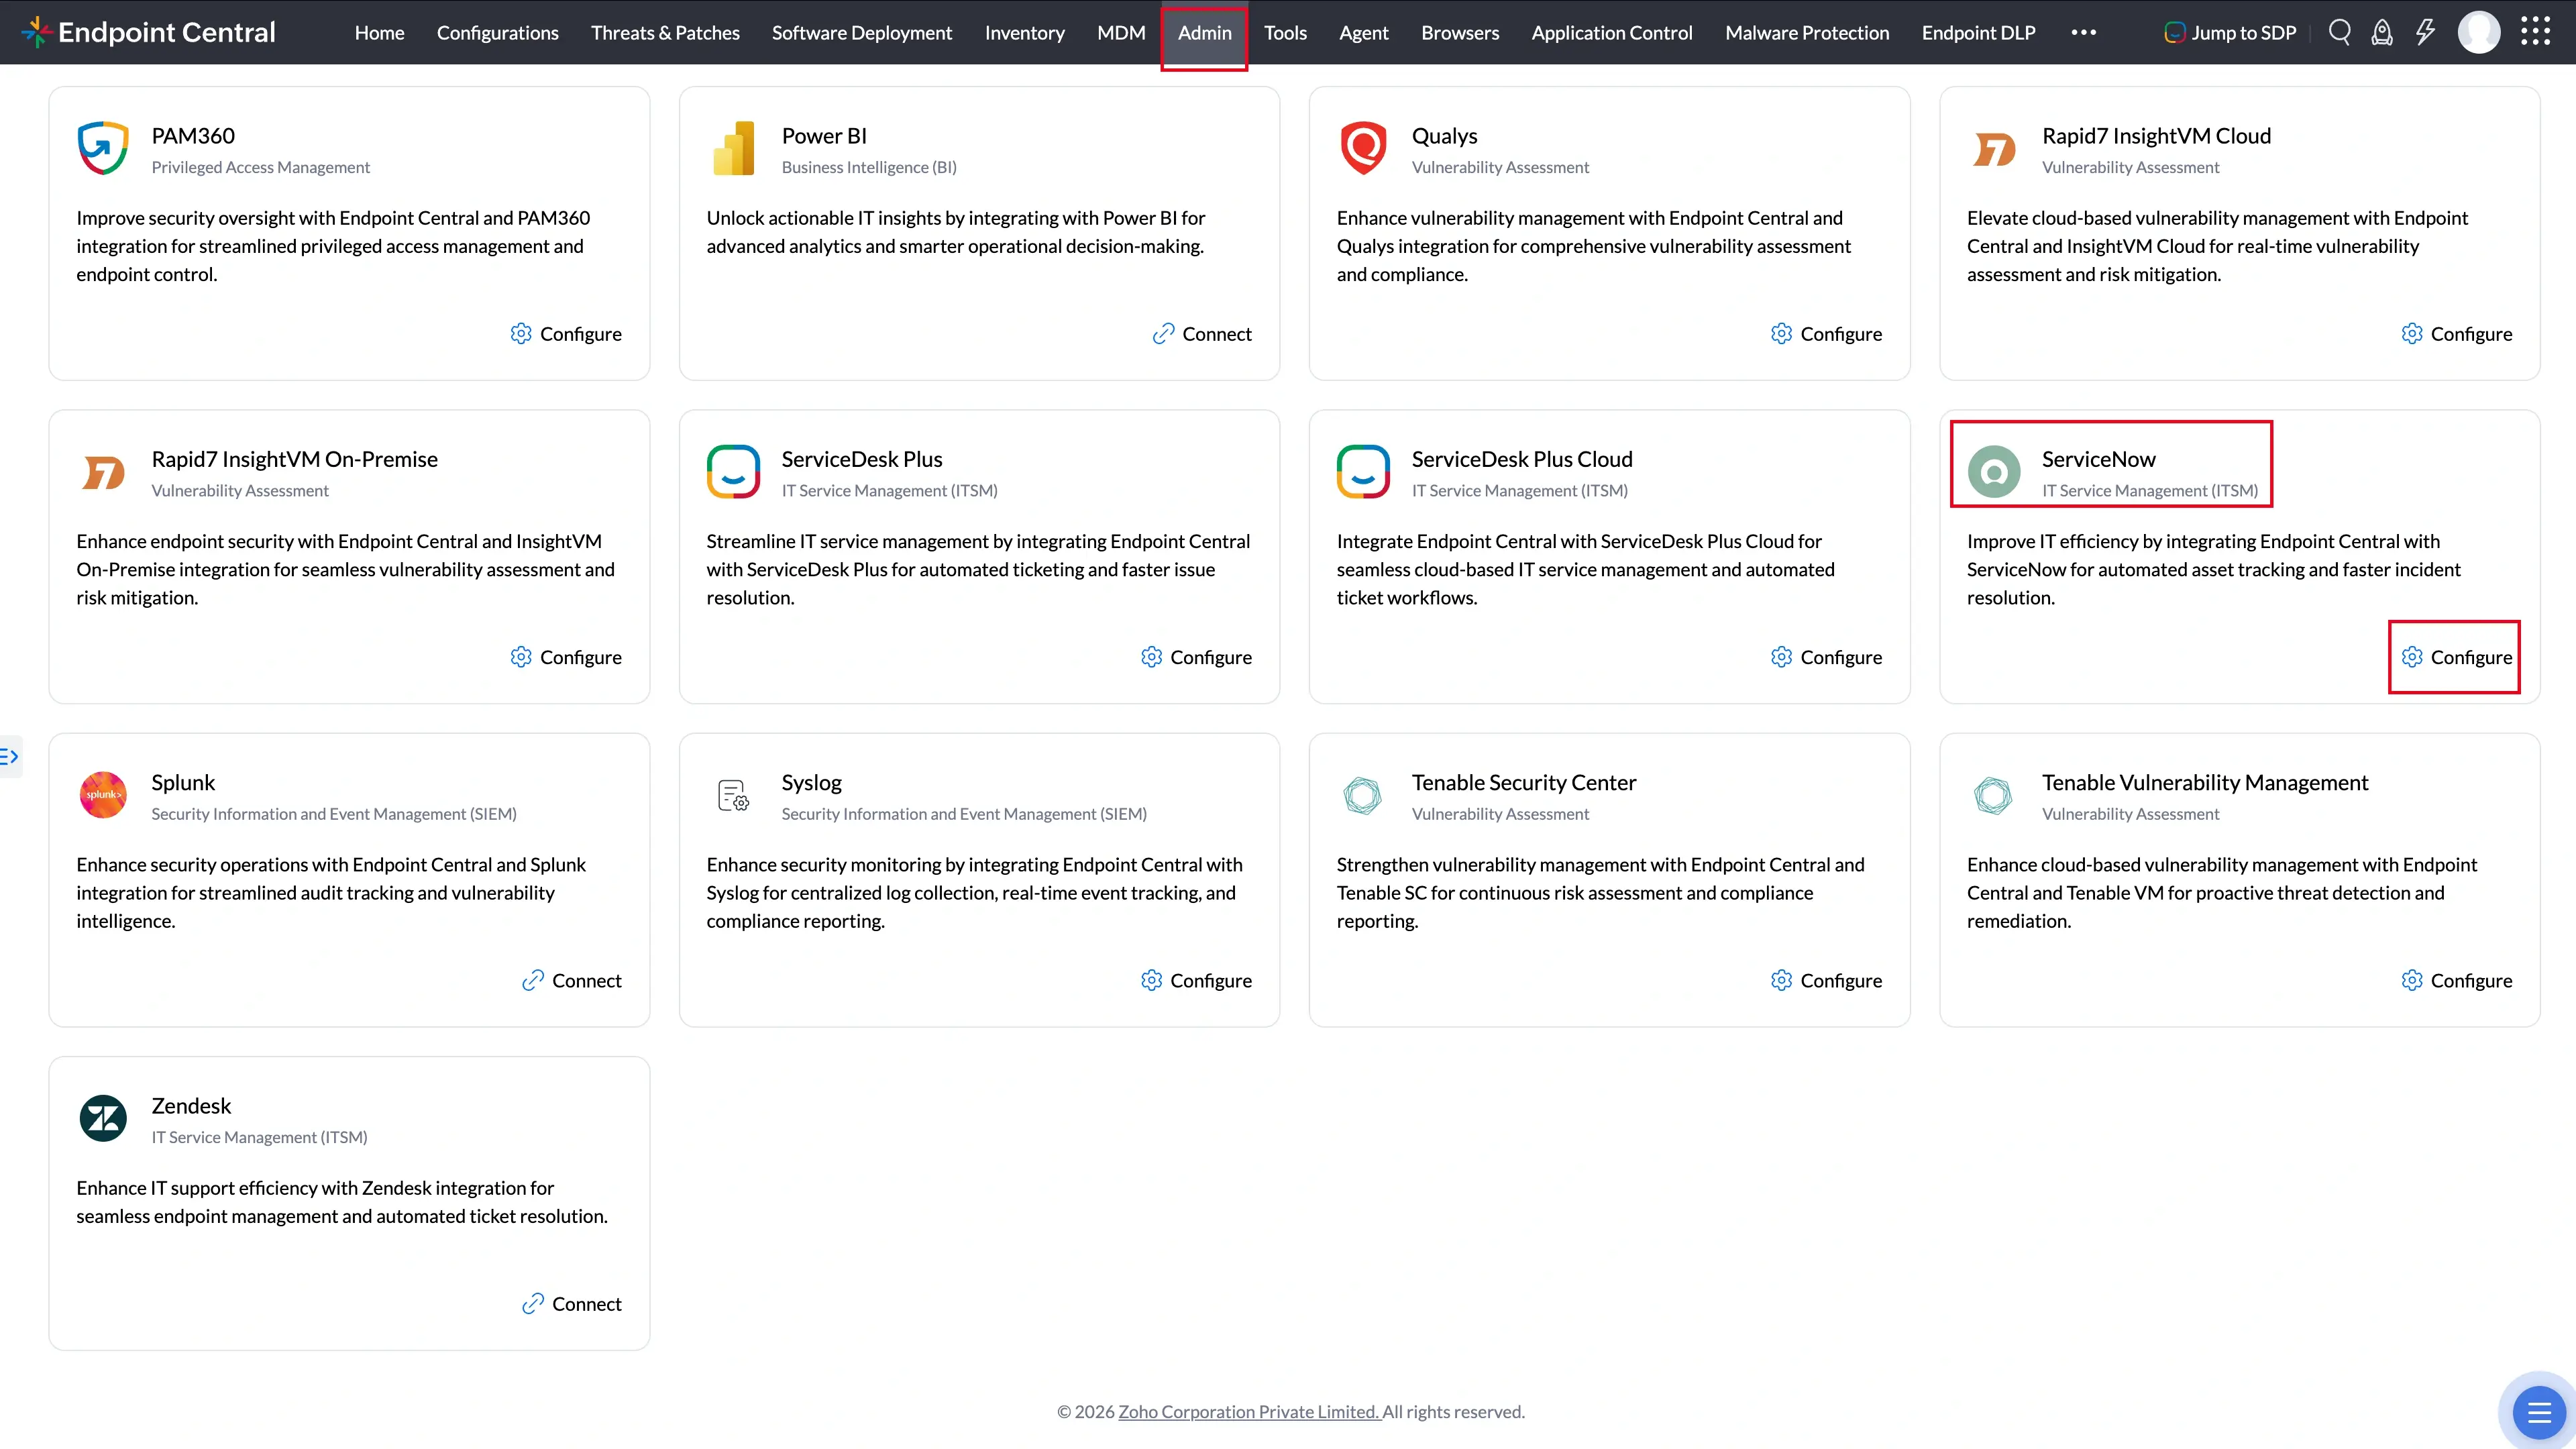
Task: Click the Qualys red shield logo
Action: pos(1363,148)
